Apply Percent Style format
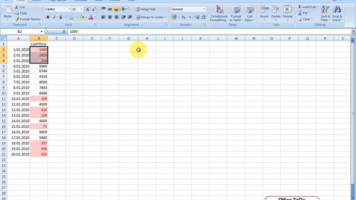 (x=183, y=17)
